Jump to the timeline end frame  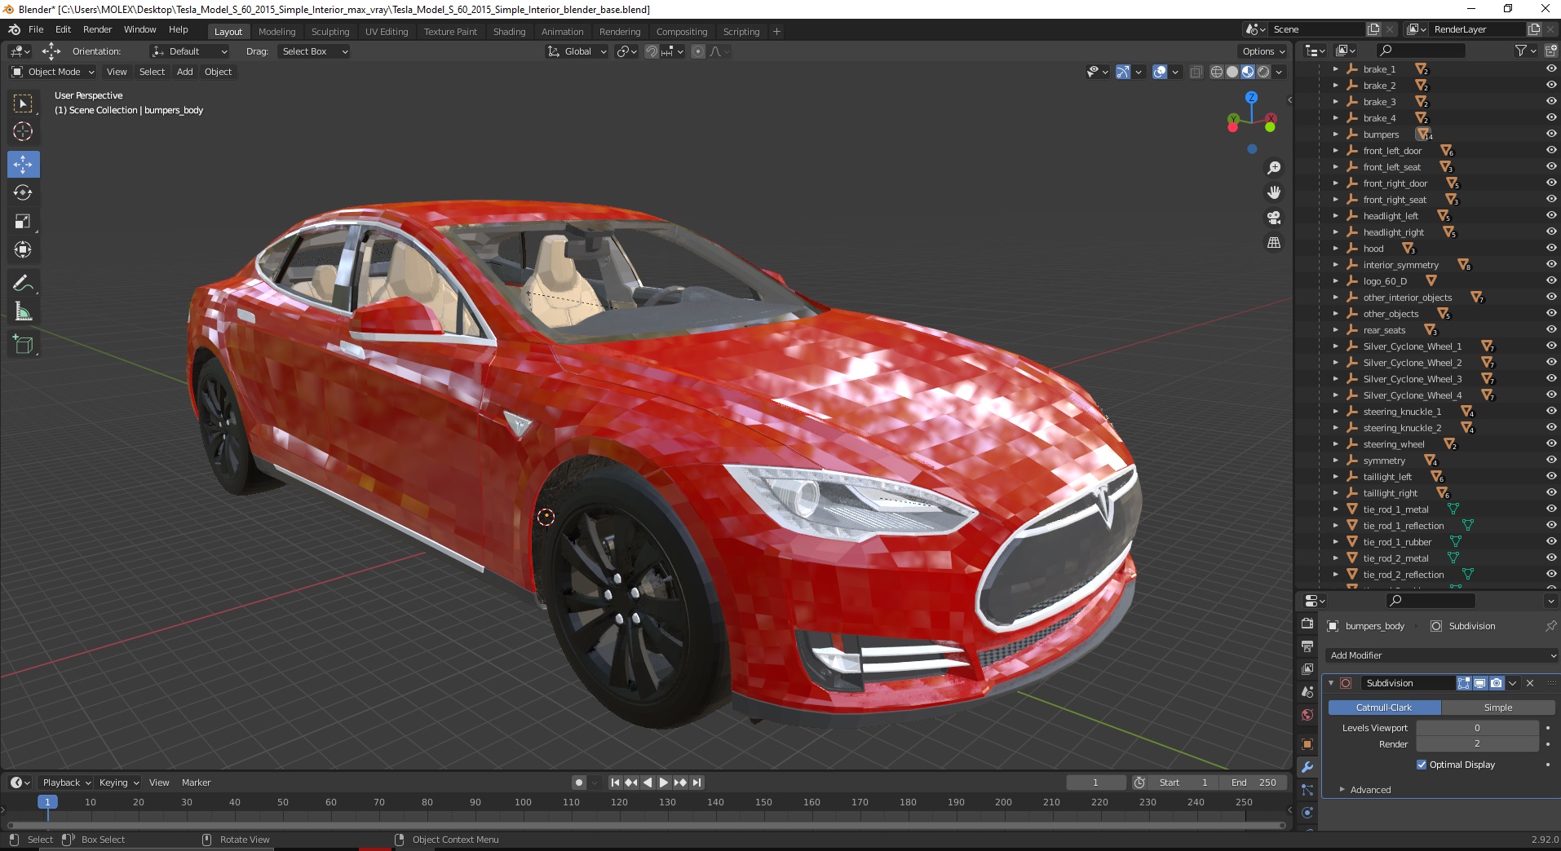pyautogui.click(x=696, y=783)
